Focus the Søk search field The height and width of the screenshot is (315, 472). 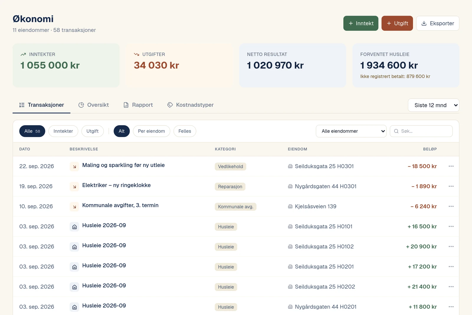coord(421,131)
